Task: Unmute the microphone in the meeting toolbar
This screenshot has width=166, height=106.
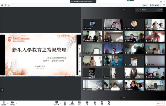Action: coord(4,103)
